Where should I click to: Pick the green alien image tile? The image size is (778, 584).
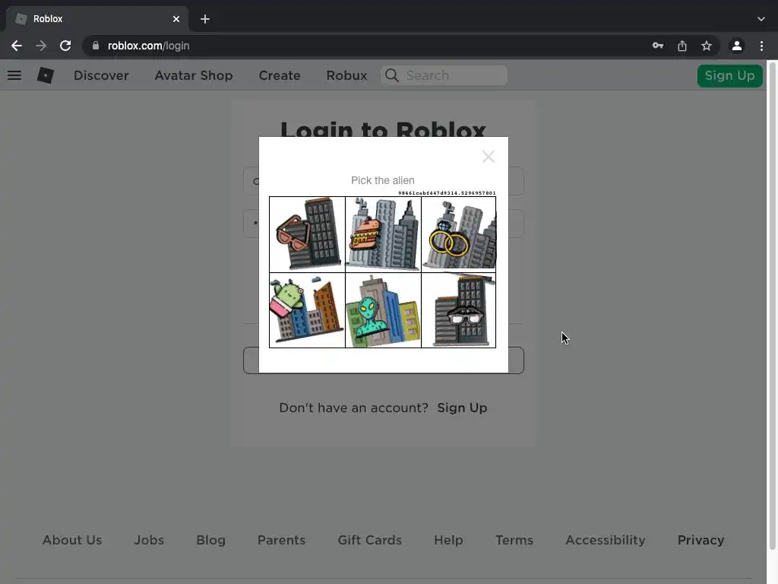point(383,310)
